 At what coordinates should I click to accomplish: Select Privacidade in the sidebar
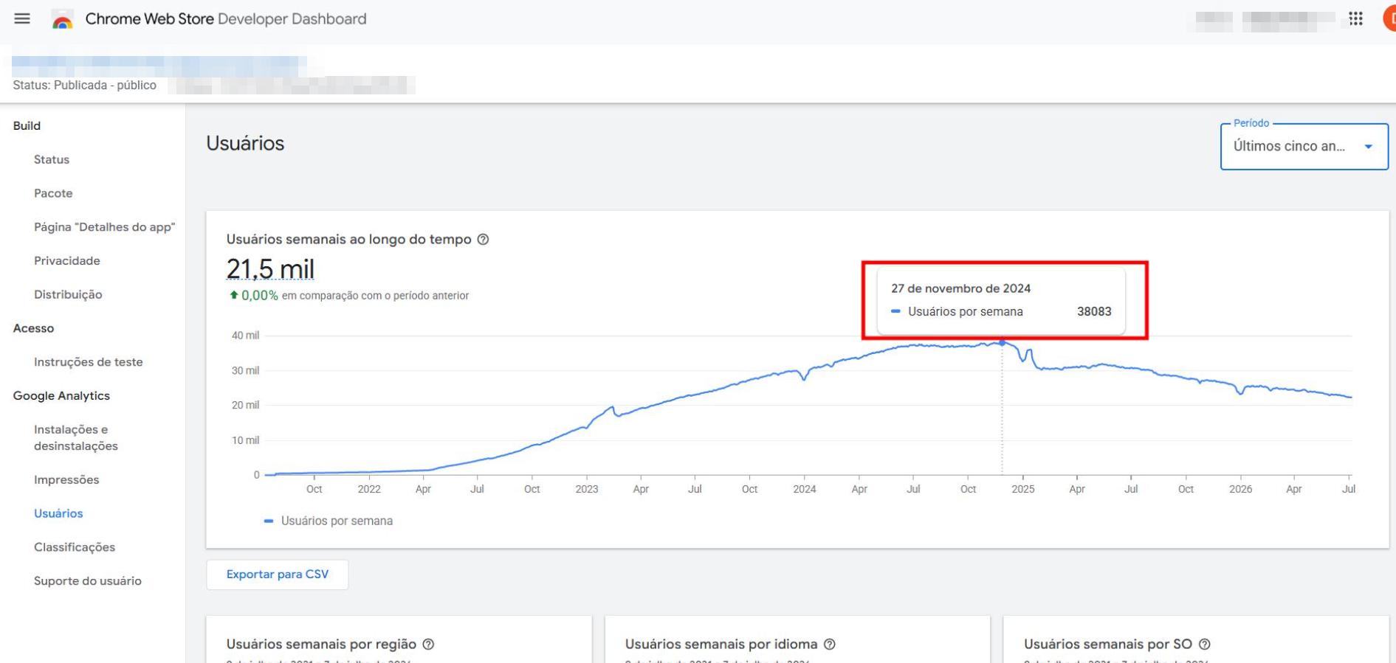(x=67, y=260)
